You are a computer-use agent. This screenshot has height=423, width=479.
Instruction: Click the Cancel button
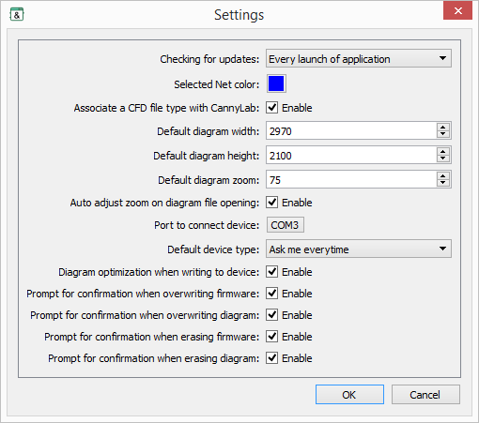coord(425,395)
